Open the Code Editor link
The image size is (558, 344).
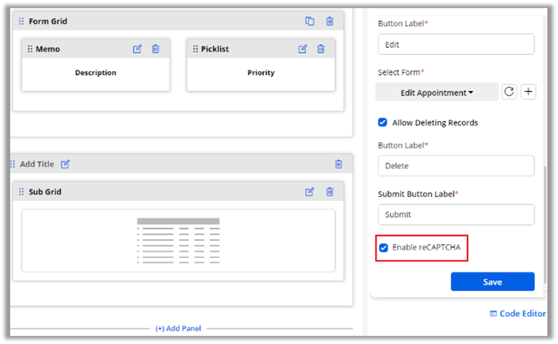518,314
